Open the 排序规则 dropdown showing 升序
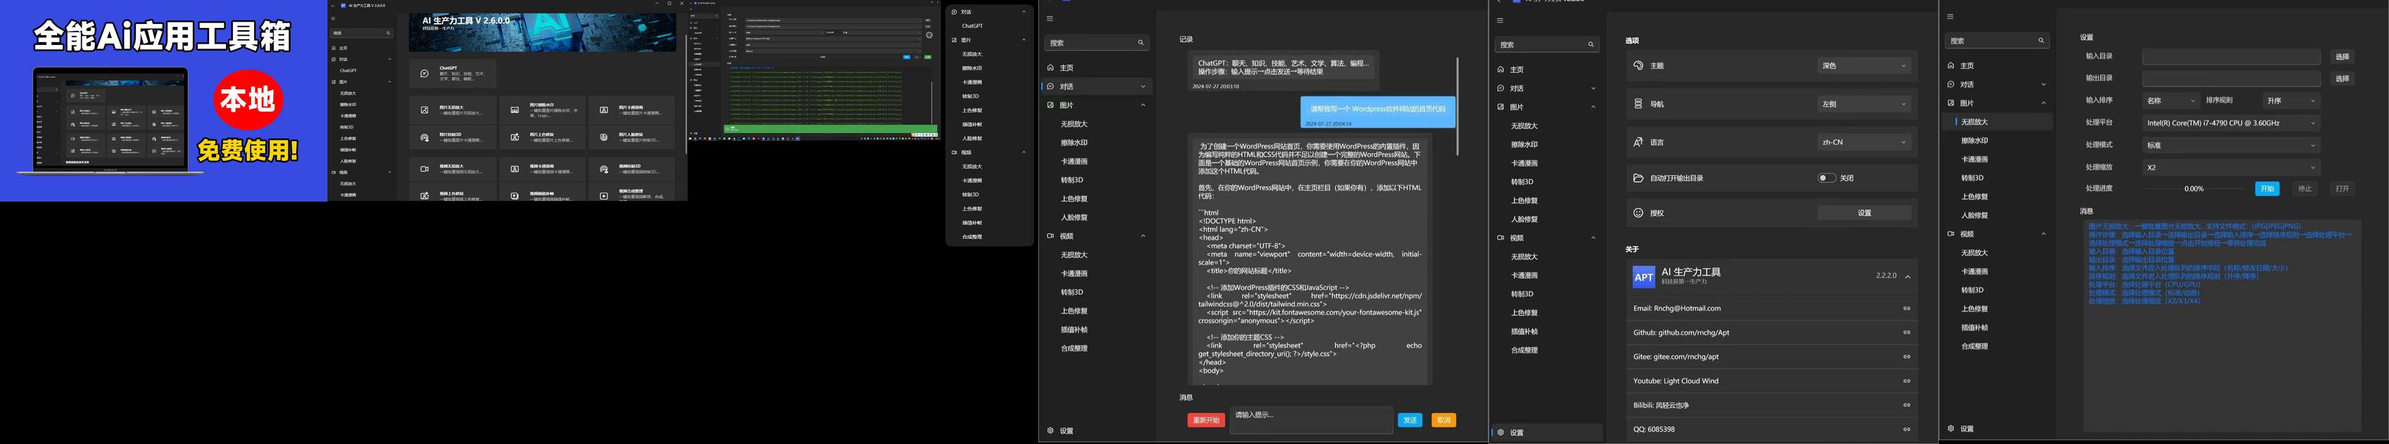This screenshot has height=444, width=2389. point(2291,100)
